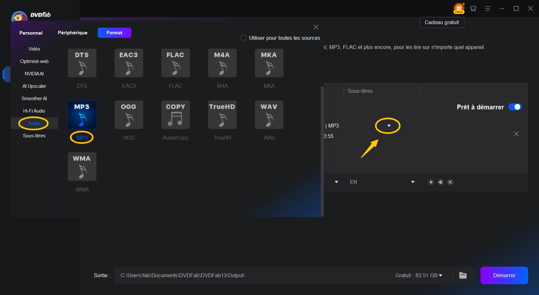Click the blue left sidebar handle
The height and width of the screenshot is (295, 539).
6,74
